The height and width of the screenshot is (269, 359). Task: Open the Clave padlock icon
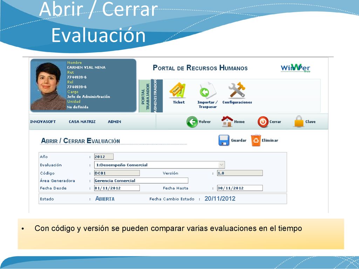299,121
